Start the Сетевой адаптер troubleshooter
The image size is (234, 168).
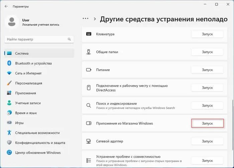pyautogui.click(x=207, y=141)
